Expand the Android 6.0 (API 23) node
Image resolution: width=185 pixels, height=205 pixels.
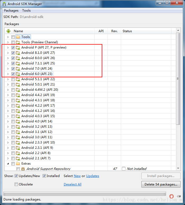click(x=8, y=74)
